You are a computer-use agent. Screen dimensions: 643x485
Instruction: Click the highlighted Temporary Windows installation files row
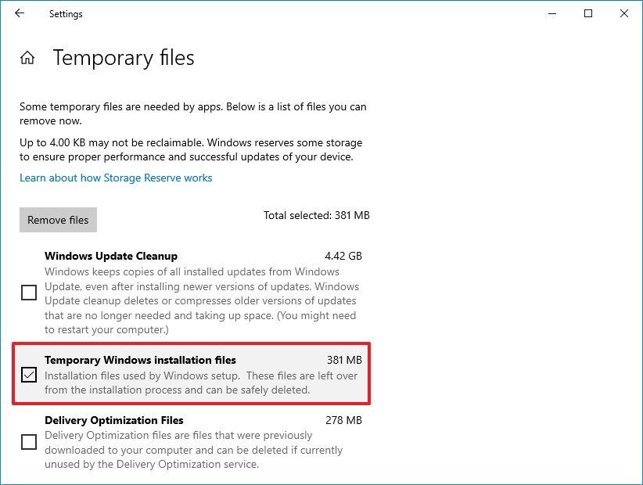[x=141, y=361]
